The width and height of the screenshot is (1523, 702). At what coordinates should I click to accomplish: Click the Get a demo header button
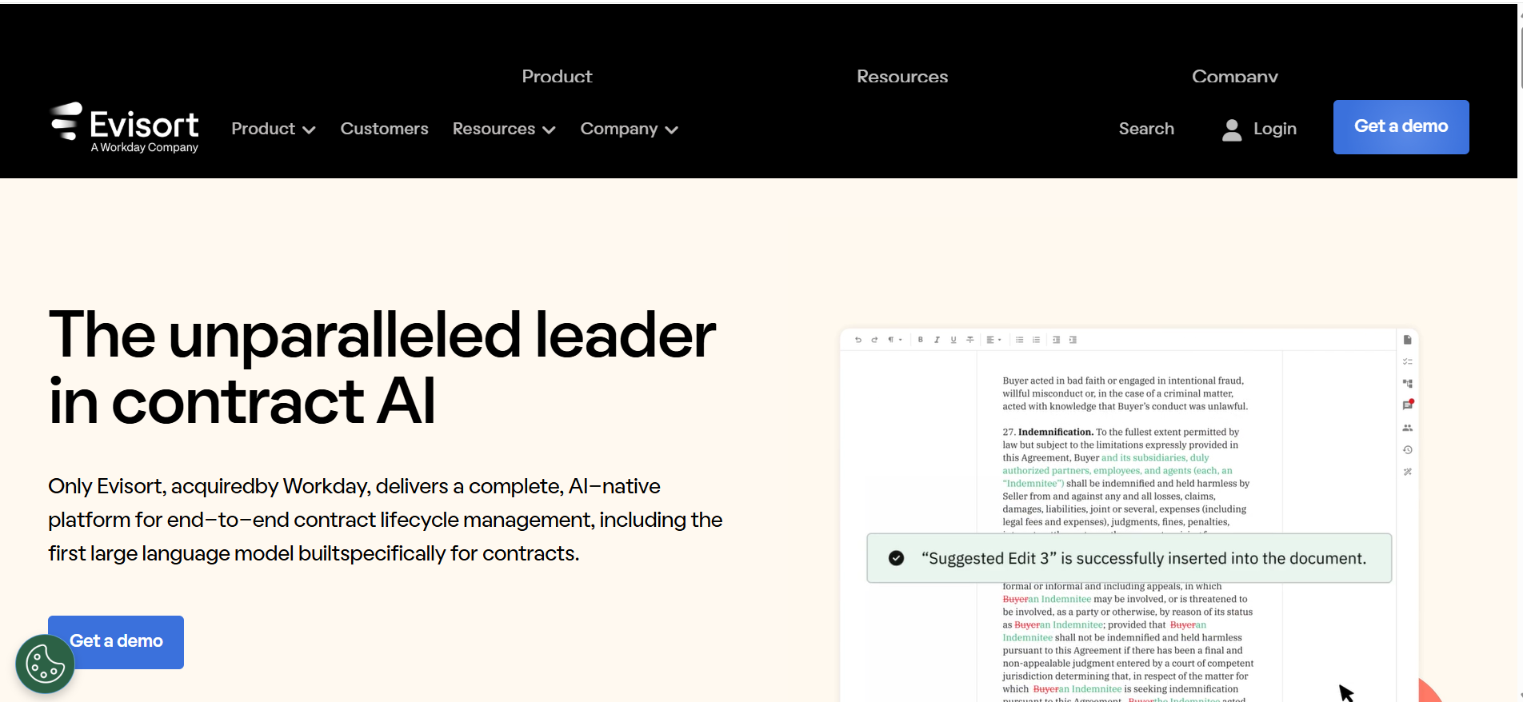pos(1401,126)
